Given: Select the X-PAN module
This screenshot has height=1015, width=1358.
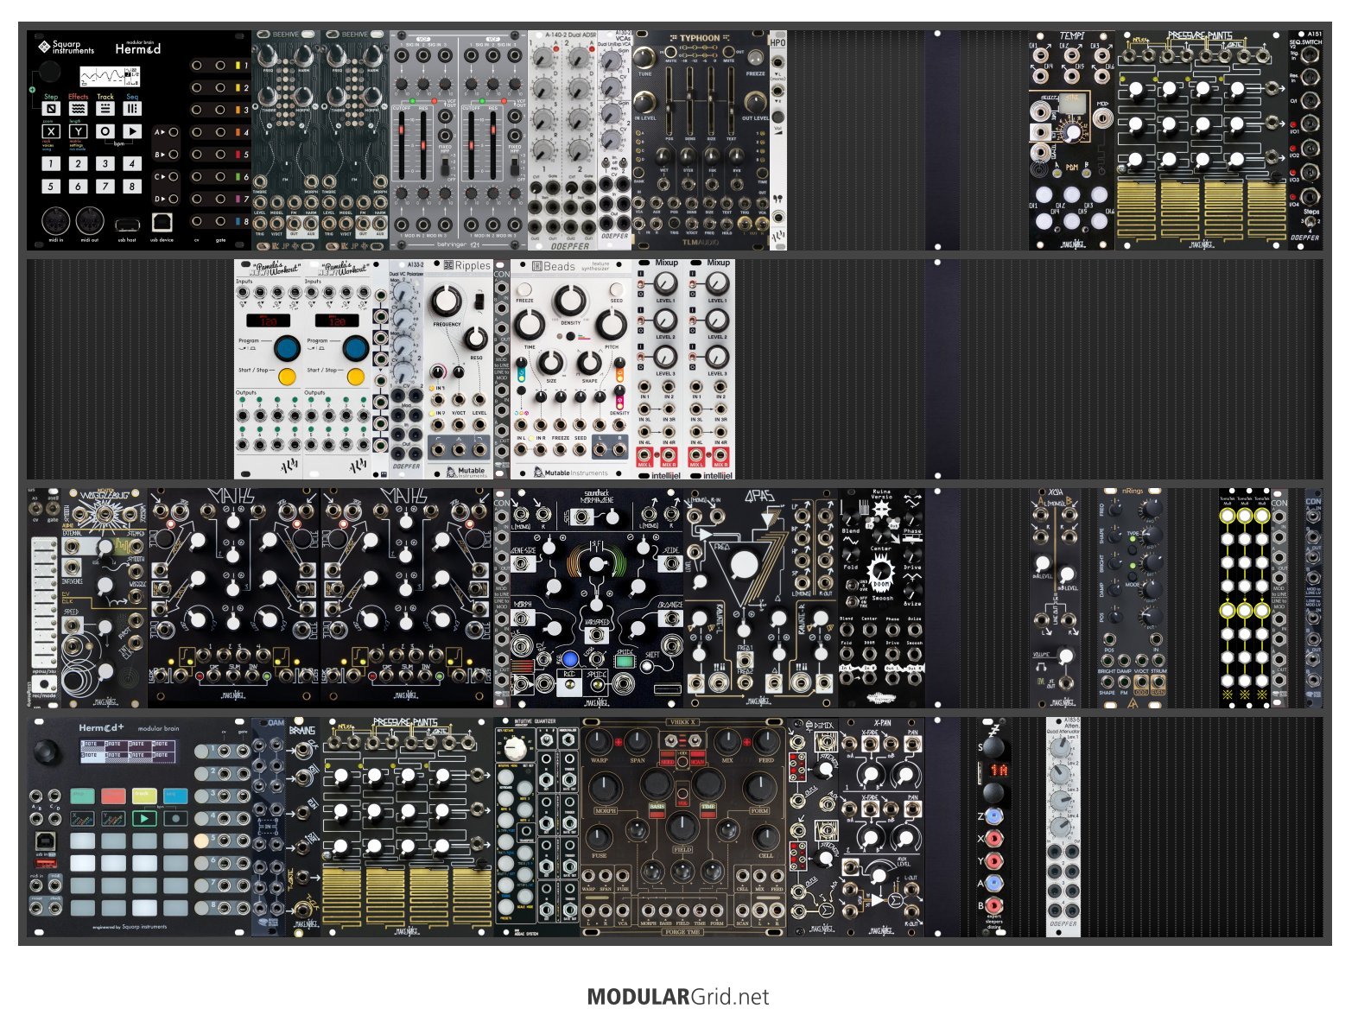Looking at the screenshot, I should 882,827.
